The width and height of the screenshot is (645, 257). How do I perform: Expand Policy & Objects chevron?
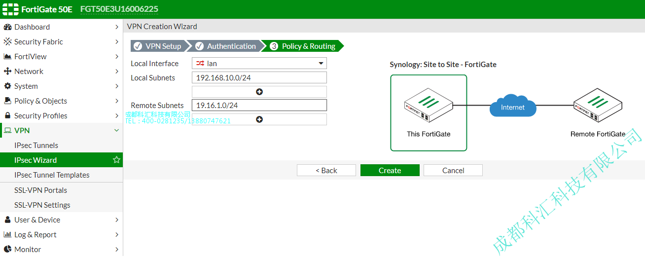click(117, 101)
